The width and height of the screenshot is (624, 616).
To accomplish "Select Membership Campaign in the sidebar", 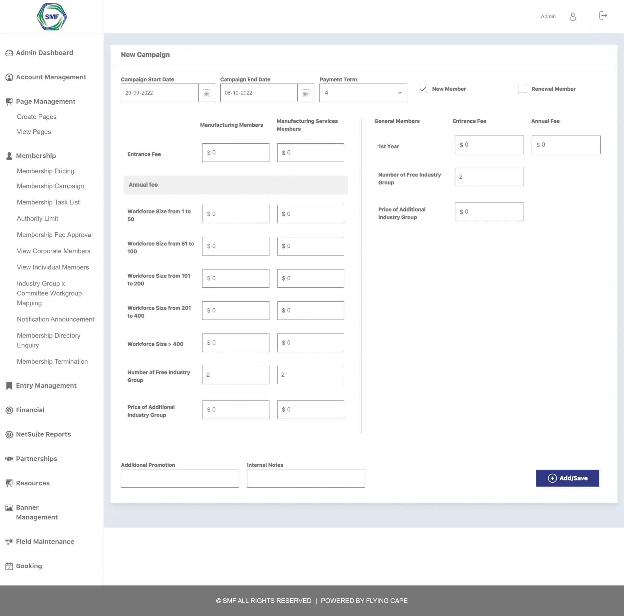I will click(x=50, y=186).
